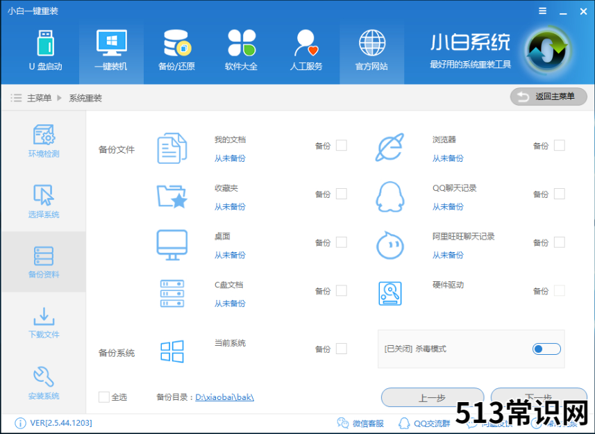The width and height of the screenshot is (595, 434).
Task: Go to 备份资料 step
Action: coord(44,262)
